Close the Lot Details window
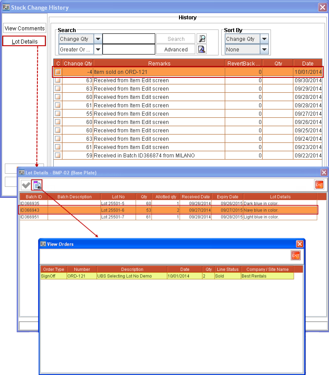 click(324, 172)
